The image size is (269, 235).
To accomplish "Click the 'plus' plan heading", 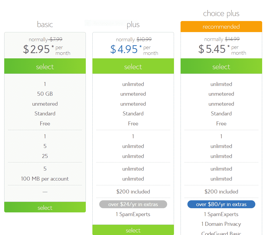I will [x=133, y=25].
